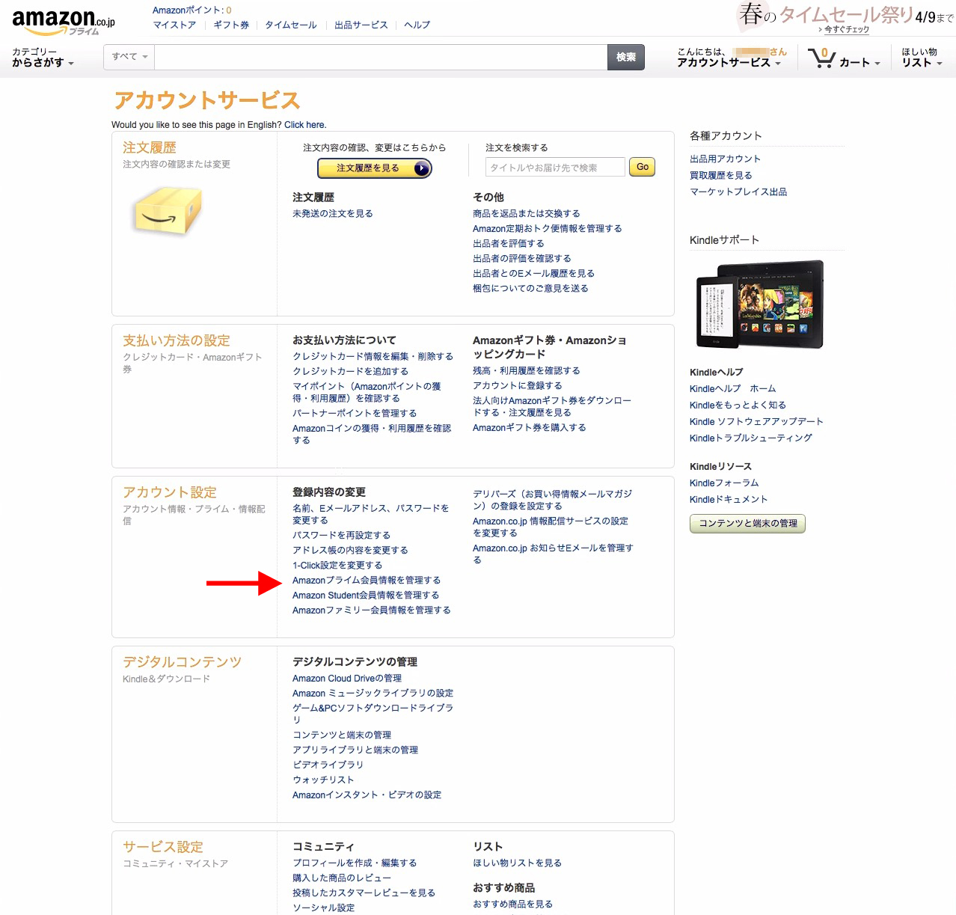Click the Go button to search orders
Image resolution: width=956 pixels, height=915 pixels.
(x=641, y=167)
